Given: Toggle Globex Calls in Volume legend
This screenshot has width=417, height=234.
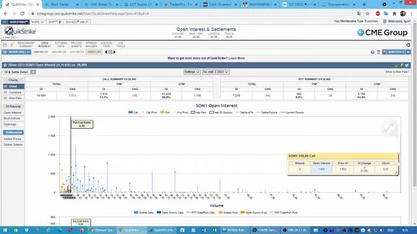Looking at the screenshot, I should [x=144, y=213].
